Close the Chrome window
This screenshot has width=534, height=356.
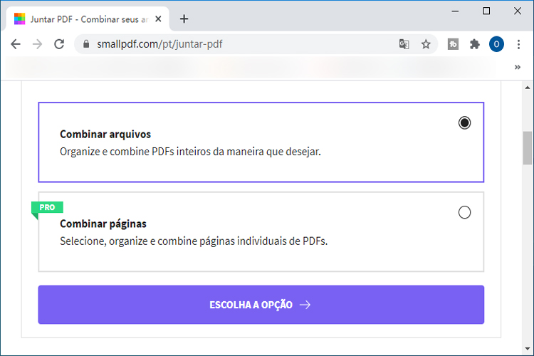pyautogui.click(x=518, y=11)
